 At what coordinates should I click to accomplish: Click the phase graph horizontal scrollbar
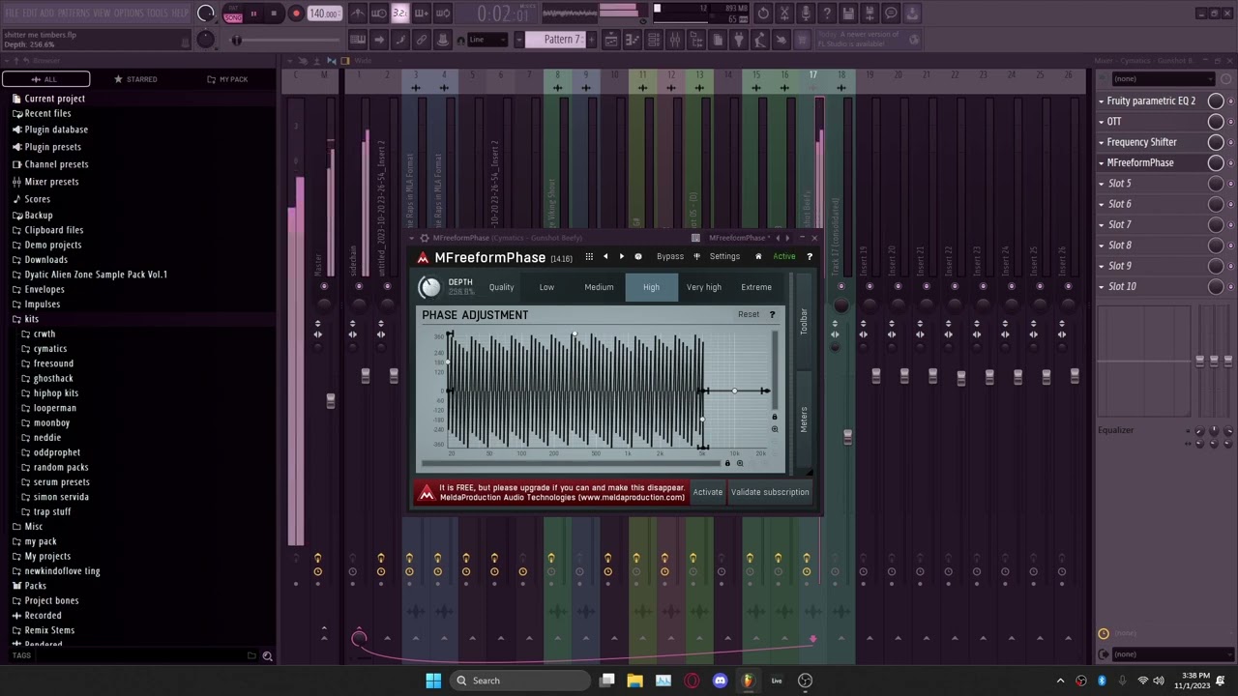click(571, 463)
